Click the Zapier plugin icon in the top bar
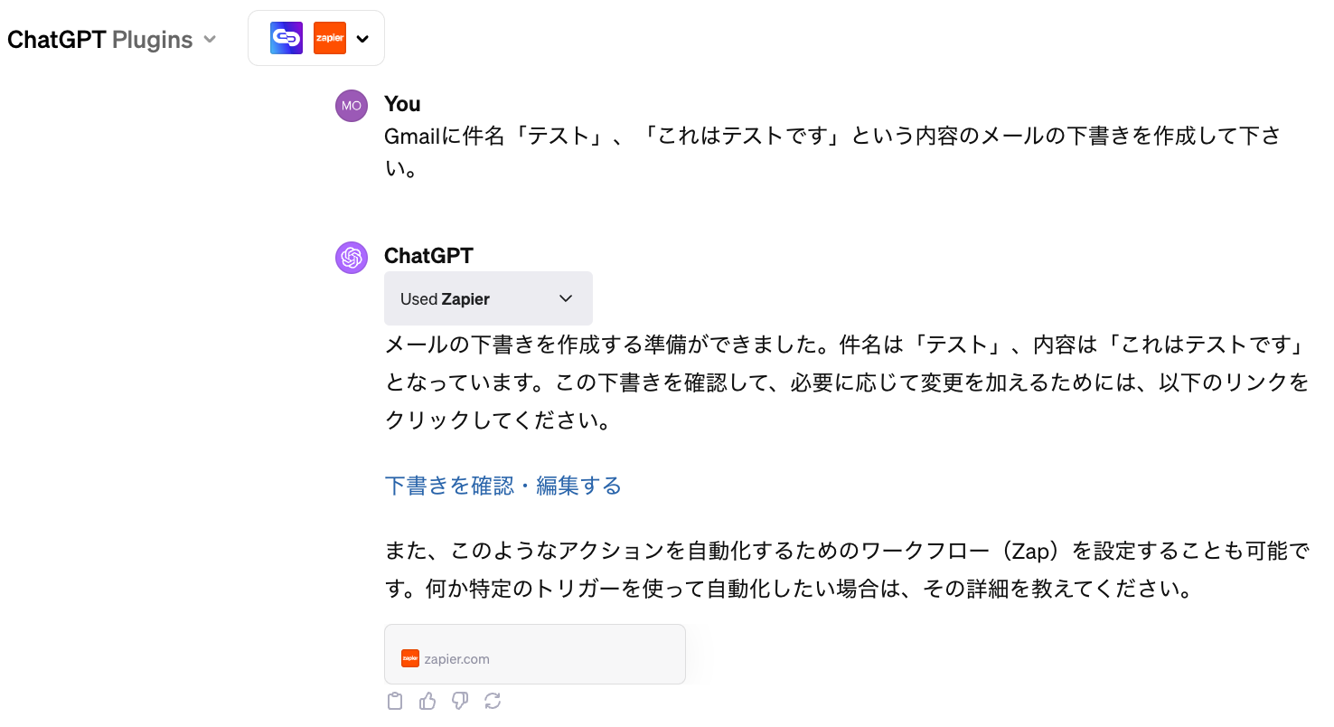 330,38
